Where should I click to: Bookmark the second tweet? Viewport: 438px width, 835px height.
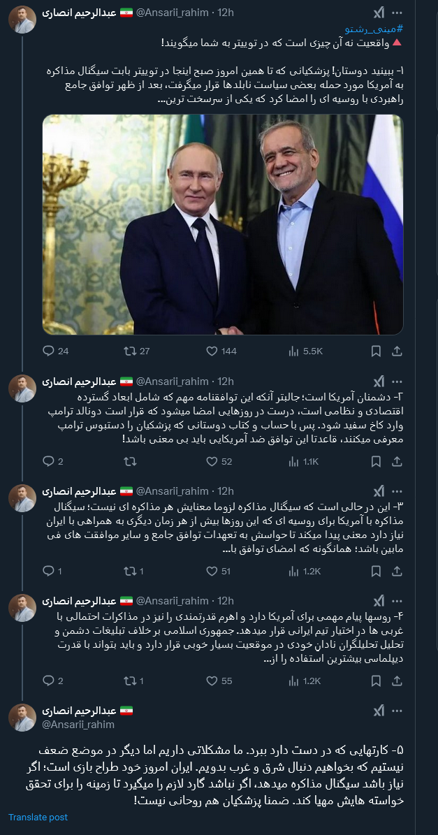[377, 460]
